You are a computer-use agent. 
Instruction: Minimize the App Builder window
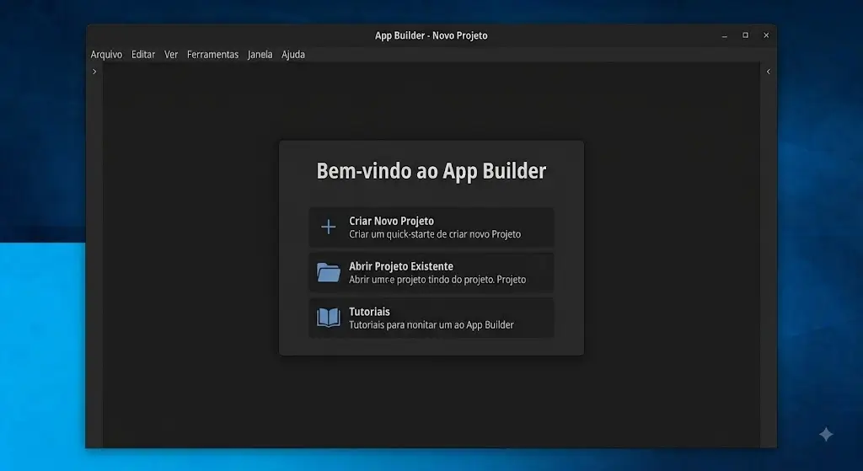724,35
